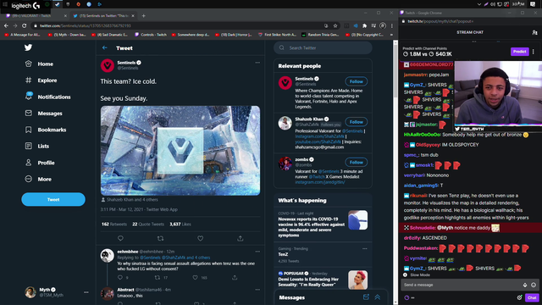
Task: View the 3,637 Likes list
Action: [180, 224]
